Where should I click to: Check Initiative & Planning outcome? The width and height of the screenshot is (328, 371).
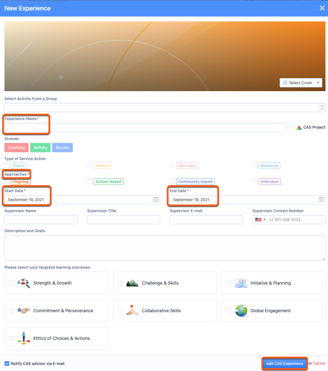tap(229, 283)
